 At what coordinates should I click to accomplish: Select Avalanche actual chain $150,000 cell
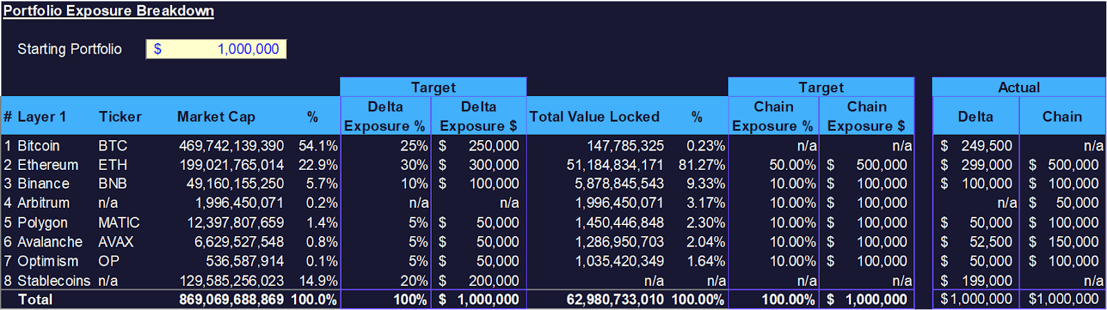[x=1063, y=242]
